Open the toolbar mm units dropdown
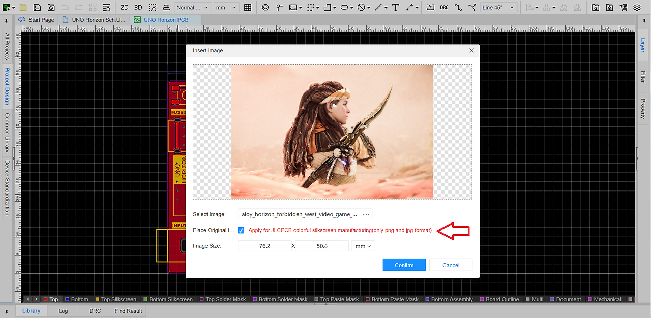Image resolution: width=651 pixels, height=318 pixels. point(226,8)
